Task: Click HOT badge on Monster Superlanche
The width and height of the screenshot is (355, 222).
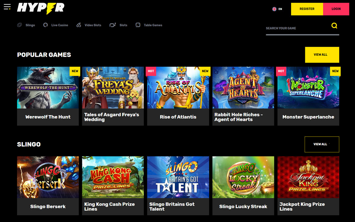Action: click(x=281, y=71)
